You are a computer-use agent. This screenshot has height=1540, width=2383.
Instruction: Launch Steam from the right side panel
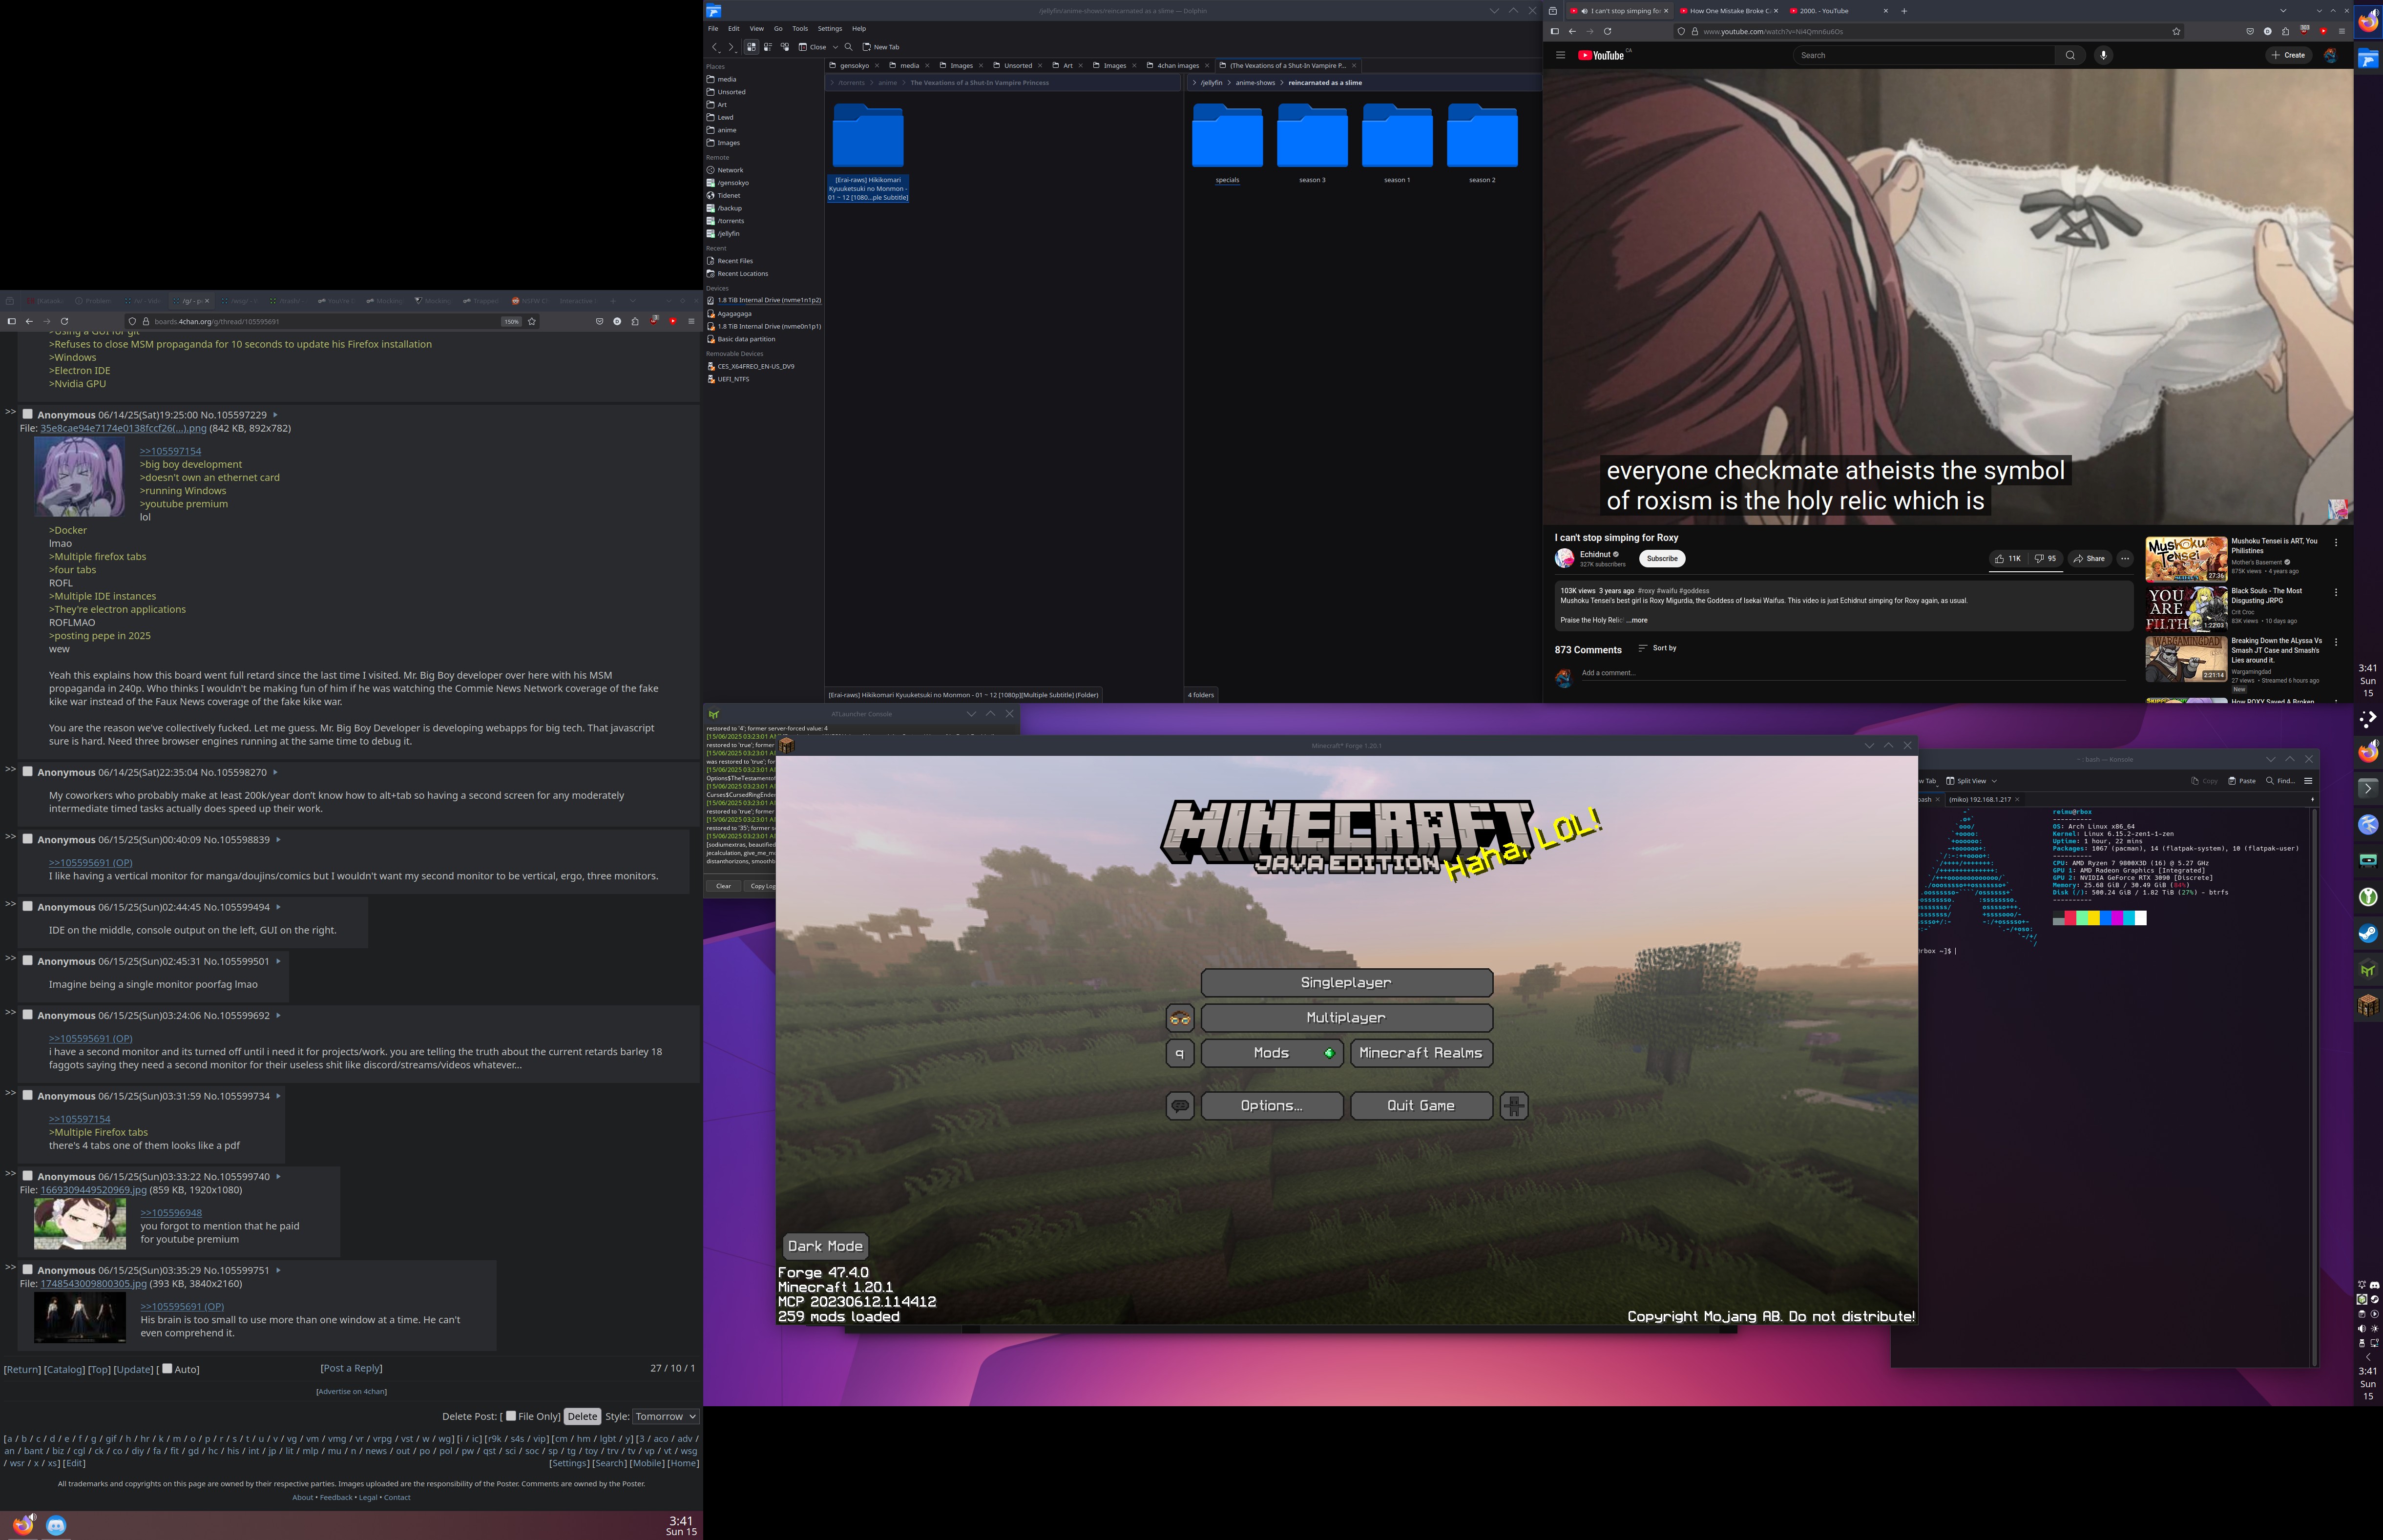[2368, 933]
